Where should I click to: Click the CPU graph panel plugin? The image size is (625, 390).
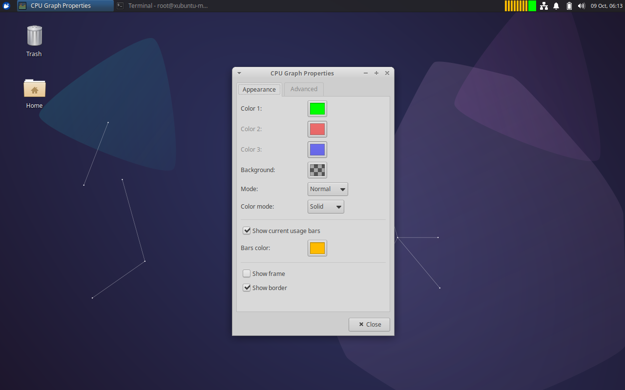(x=521, y=6)
